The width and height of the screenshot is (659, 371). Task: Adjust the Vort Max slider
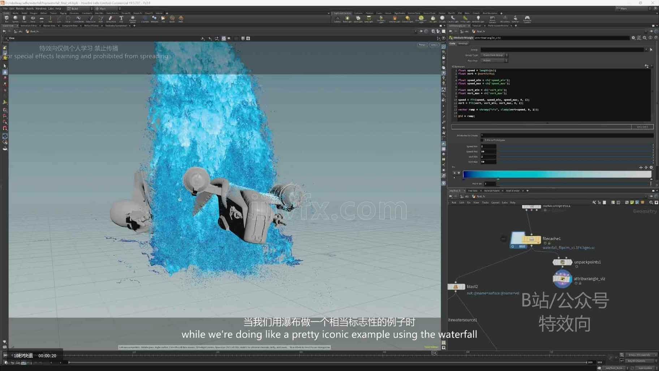(576, 162)
